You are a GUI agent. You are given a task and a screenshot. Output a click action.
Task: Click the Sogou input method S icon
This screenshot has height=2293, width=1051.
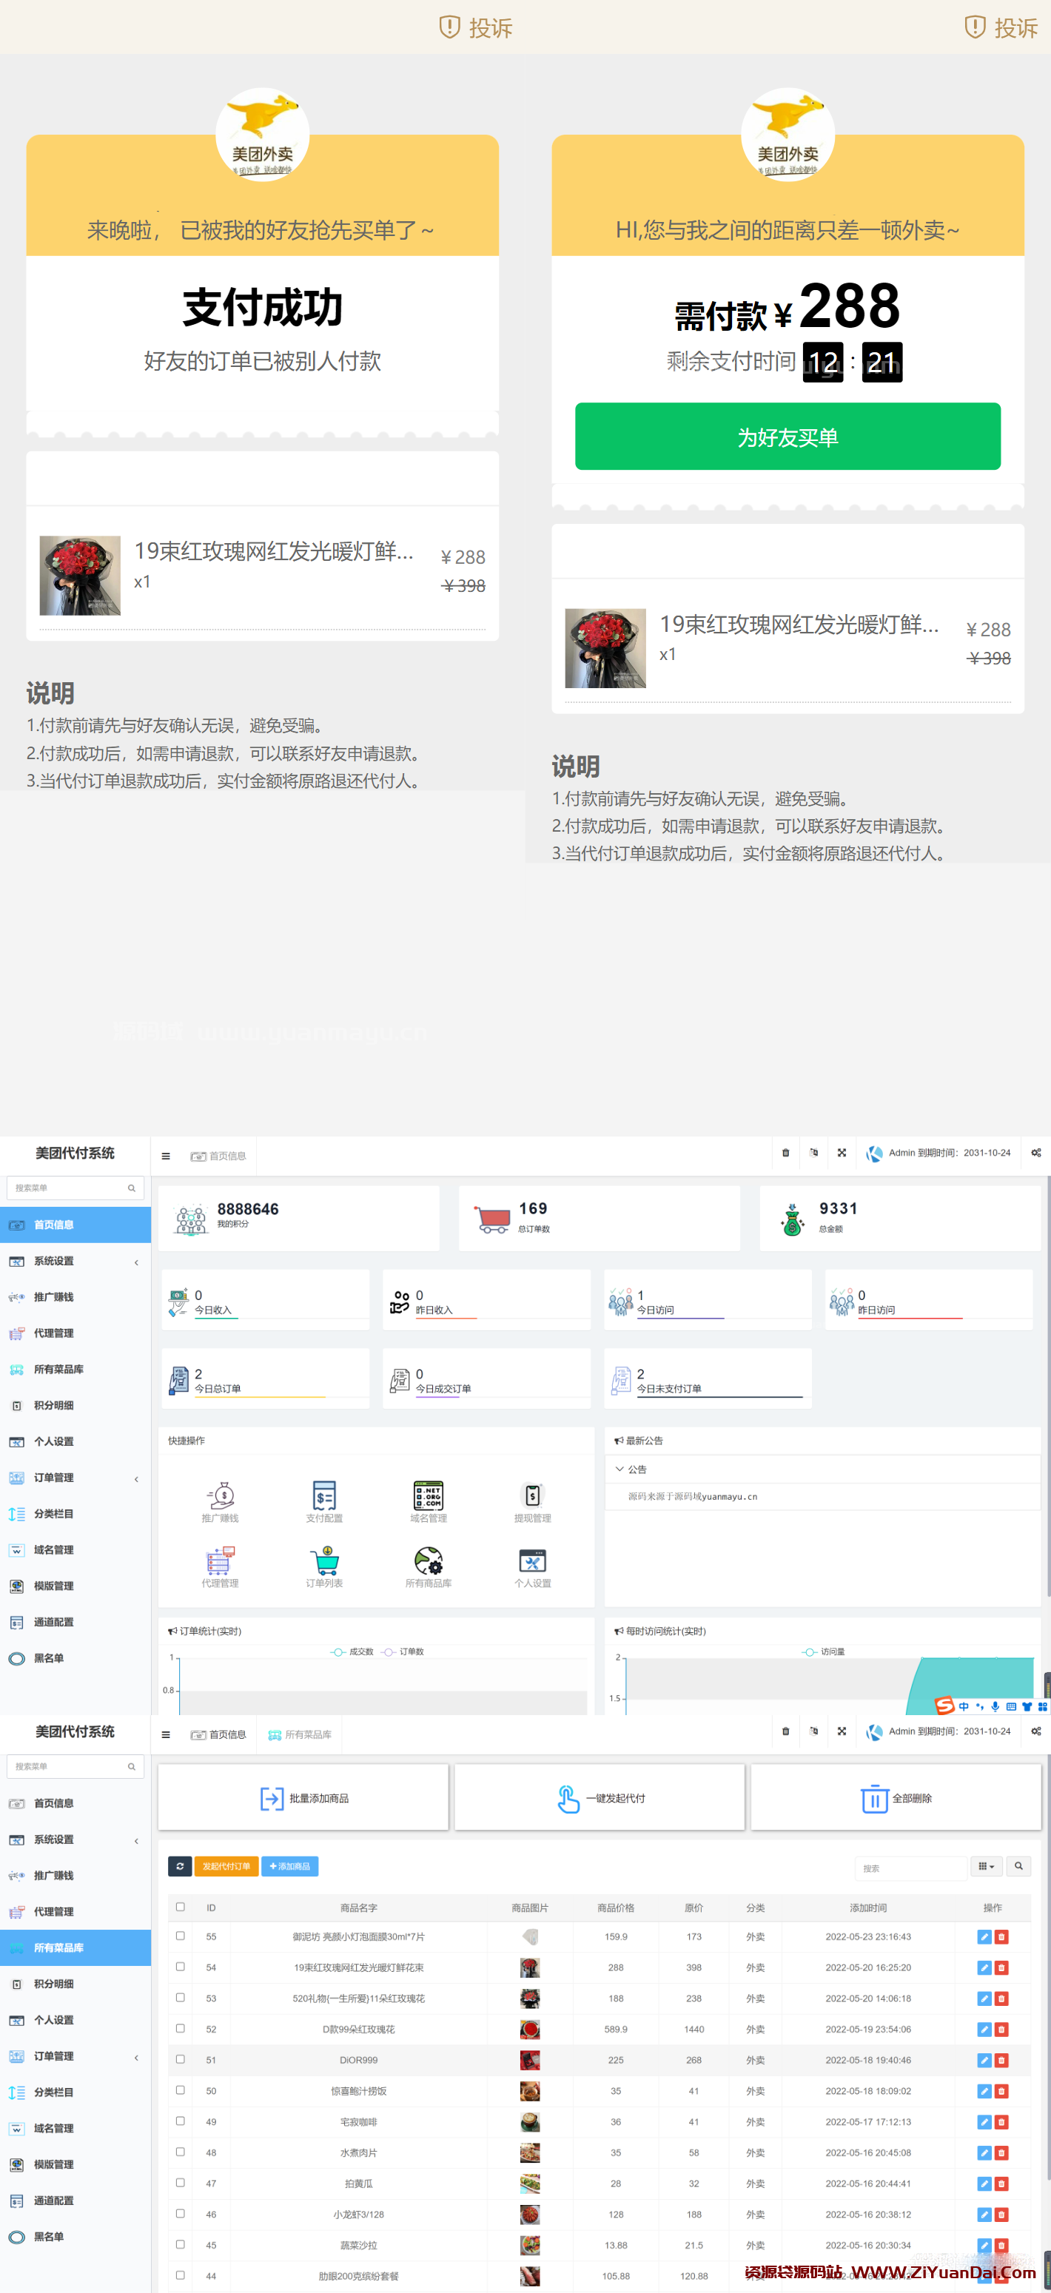[x=944, y=1706]
